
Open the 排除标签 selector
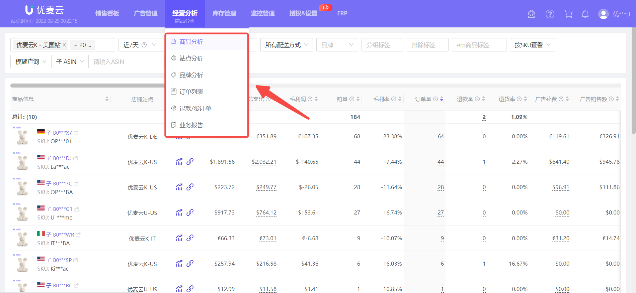pyautogui.click(x=427, y=45)
